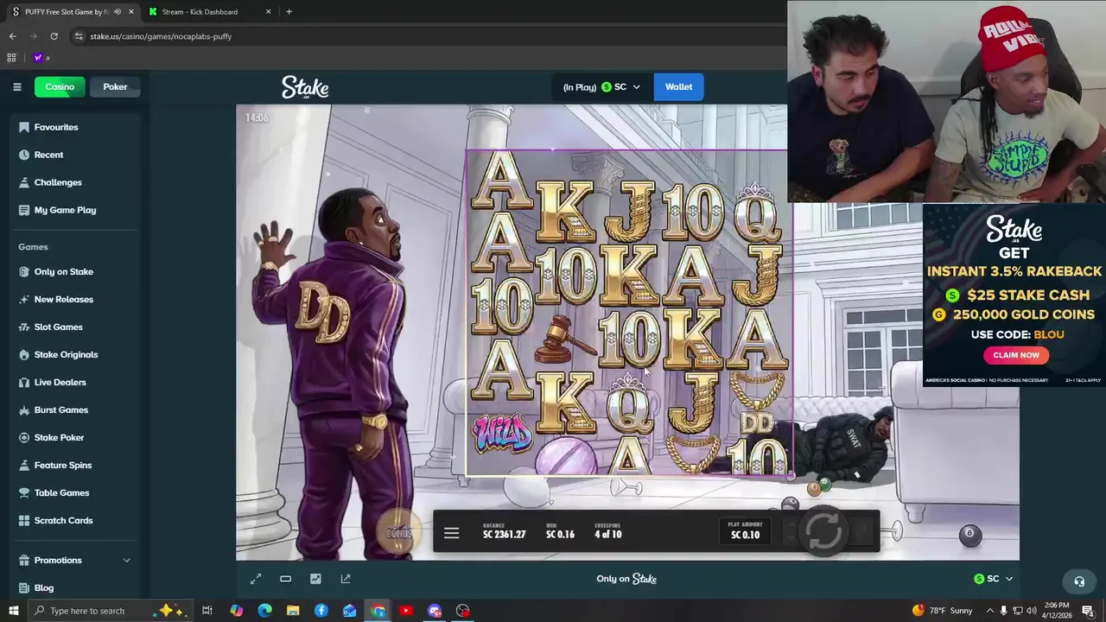Click Claim Now on the Stake ad
The width and height of the screenshot is (1106, 622).
pos(1016,355)
